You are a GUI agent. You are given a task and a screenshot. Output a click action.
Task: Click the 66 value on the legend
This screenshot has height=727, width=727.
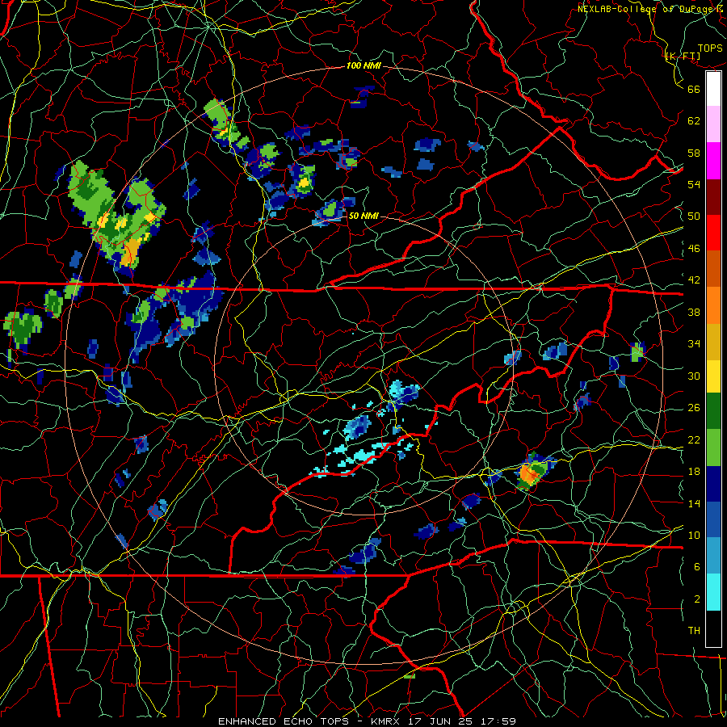click(694, 89)
